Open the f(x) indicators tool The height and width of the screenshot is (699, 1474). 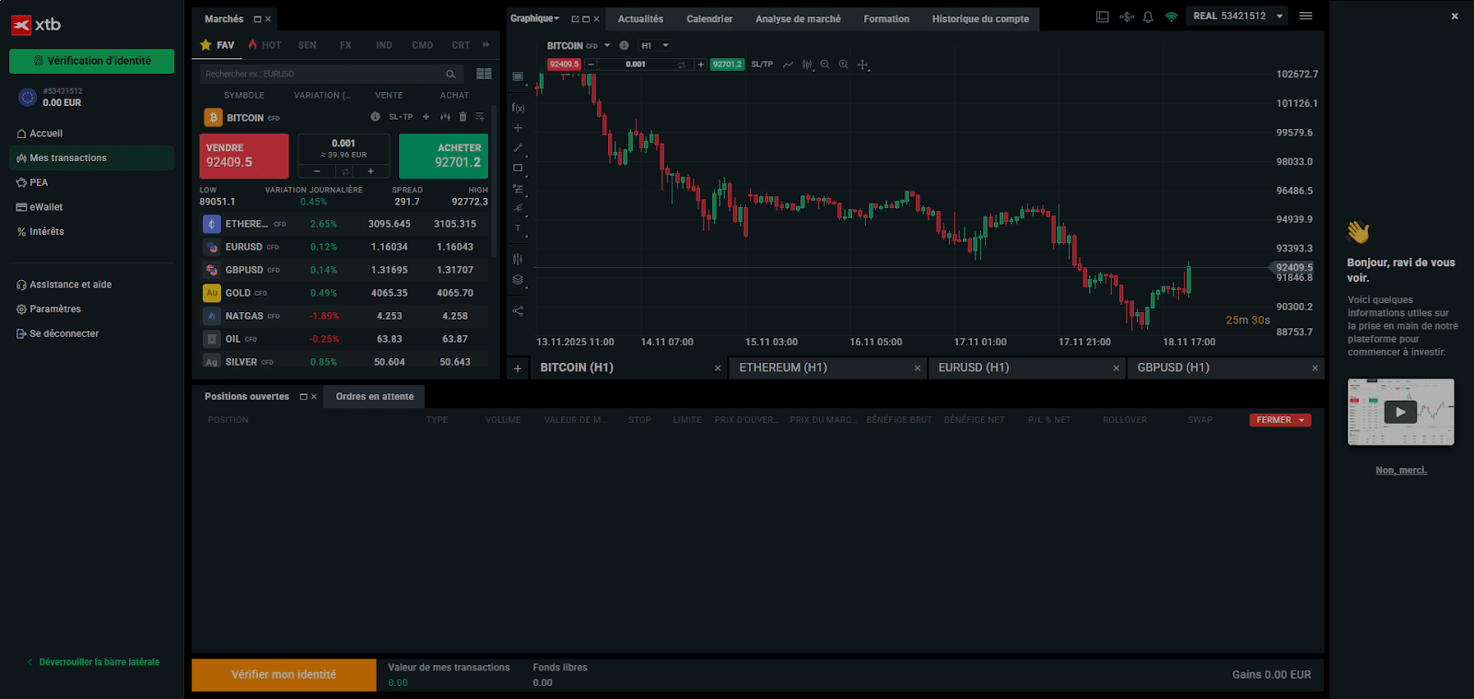coord(518,108)
